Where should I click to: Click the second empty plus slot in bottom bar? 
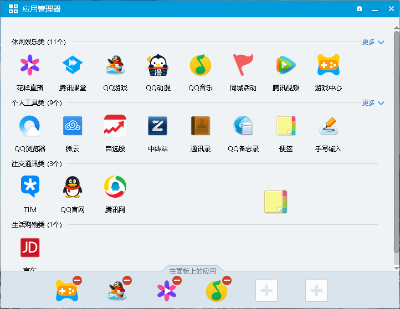click(x=316, y=291)
